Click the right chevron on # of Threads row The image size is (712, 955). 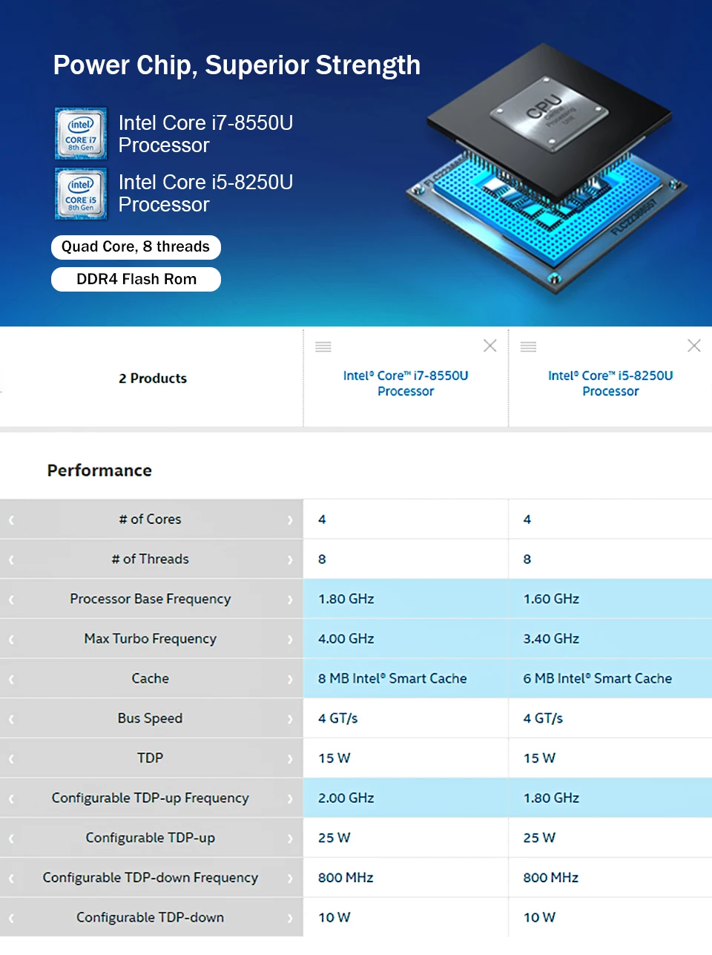(290, 560)
